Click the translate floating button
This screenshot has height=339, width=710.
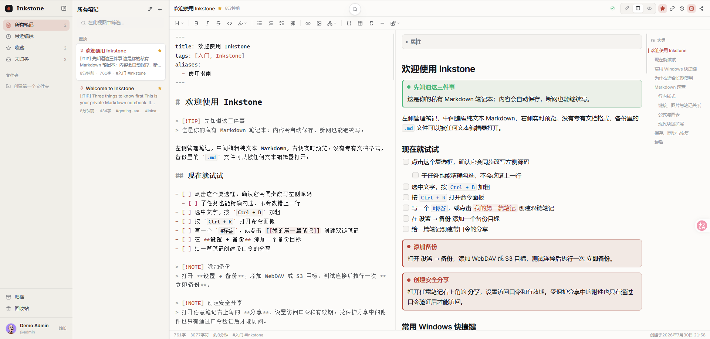(x=701, y=226)
